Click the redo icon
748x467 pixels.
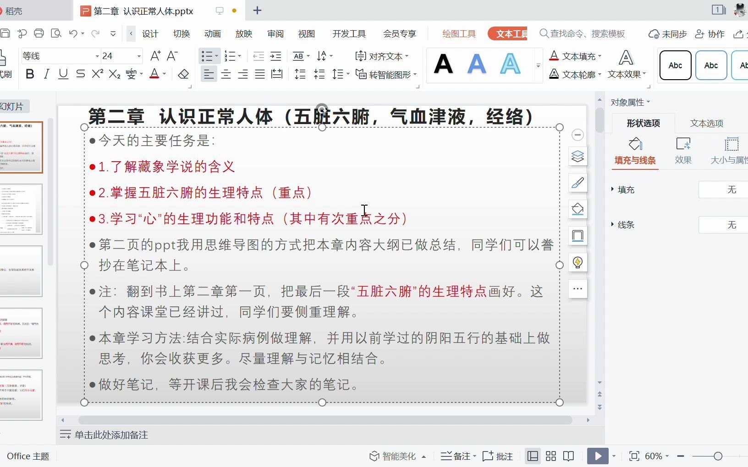[95, 33]
